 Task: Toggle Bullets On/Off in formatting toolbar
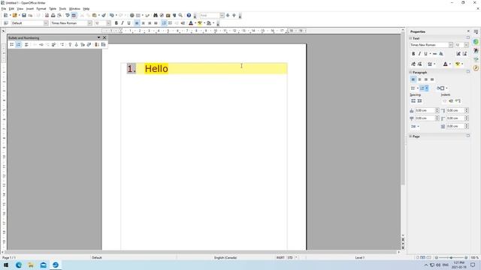point(171,23)
